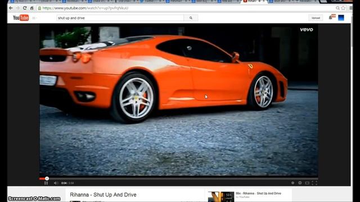Click the YouTube search magnifier button

[x=191, y=18]
